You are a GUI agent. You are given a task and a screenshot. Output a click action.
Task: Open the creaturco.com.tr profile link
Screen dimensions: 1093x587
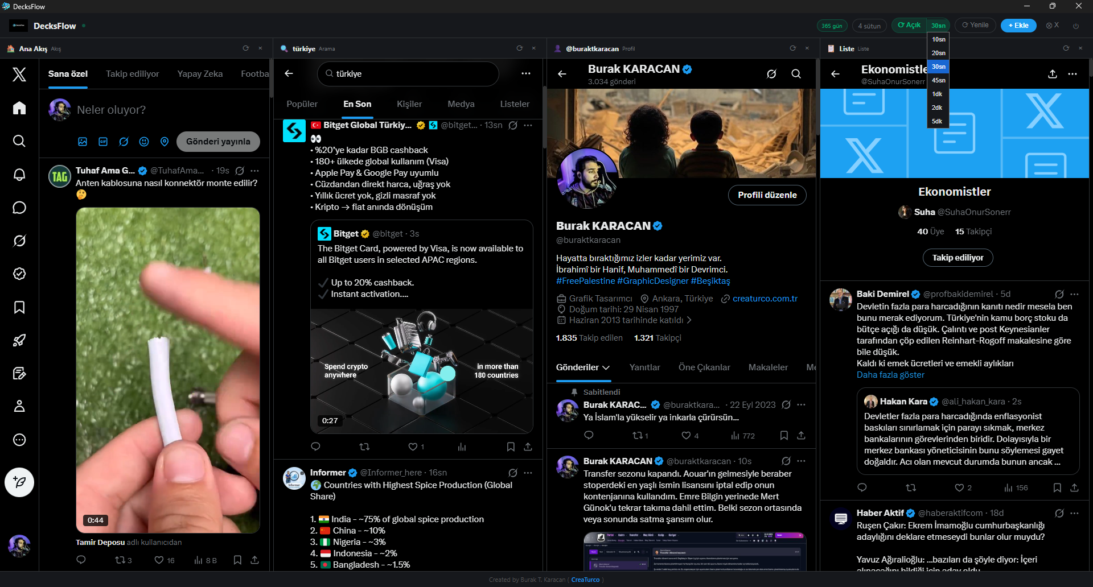(765, 299)
